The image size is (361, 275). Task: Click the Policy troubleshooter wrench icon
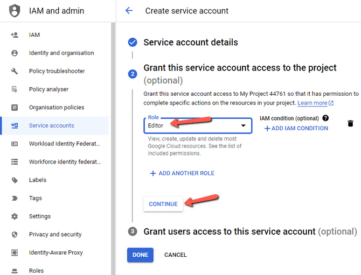pyautogui.click(x=15, y=71)
